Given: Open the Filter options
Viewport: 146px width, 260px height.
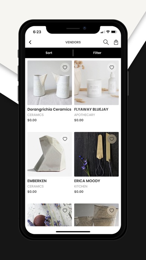Looking at the screenshot, I should click(97, 53).
